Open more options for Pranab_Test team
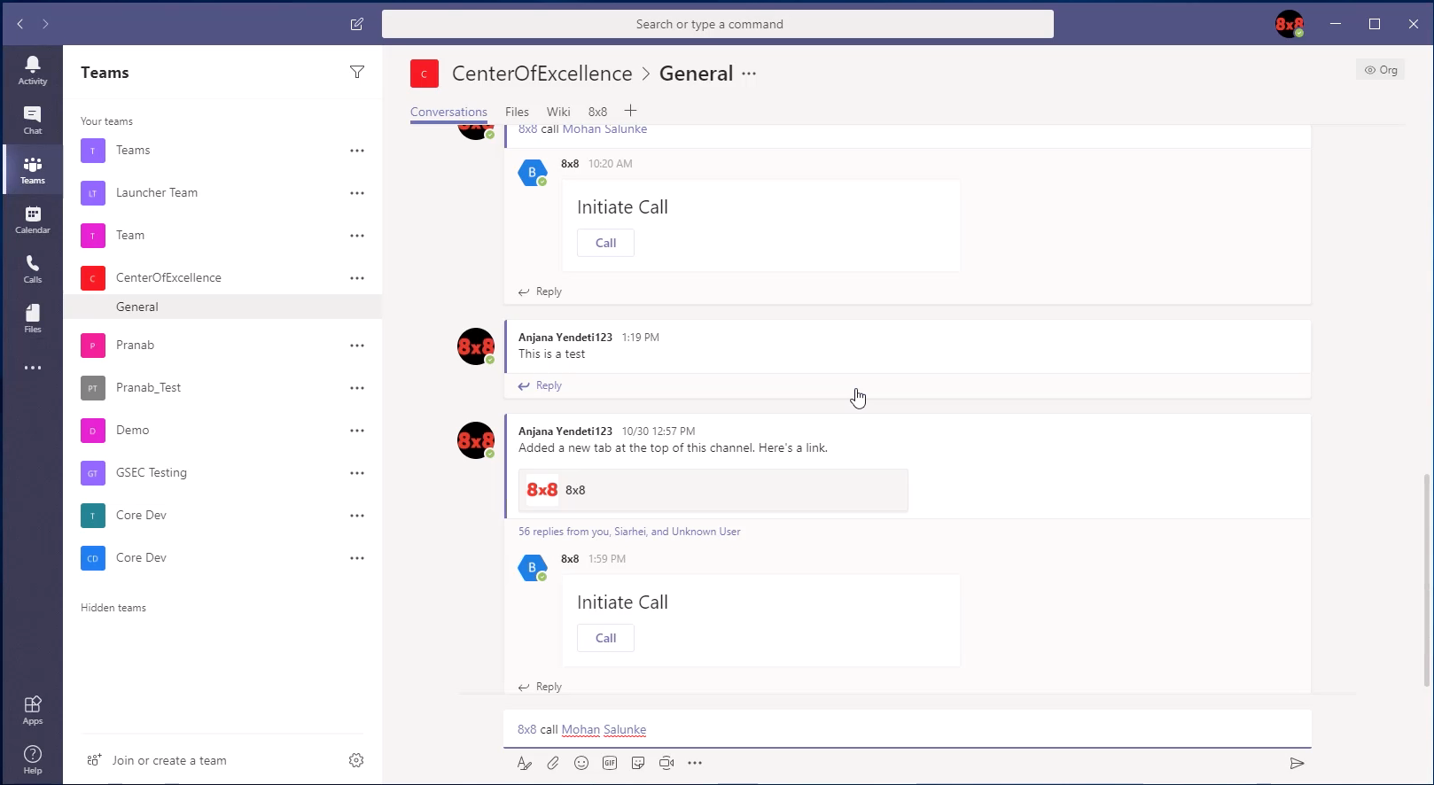 (357, 388)
